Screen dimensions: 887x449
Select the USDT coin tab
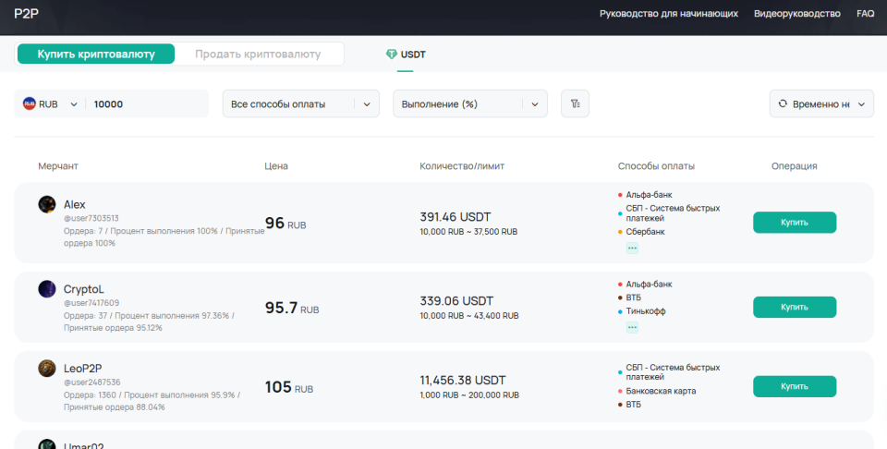pyautogui.click(x=413, y=55)
